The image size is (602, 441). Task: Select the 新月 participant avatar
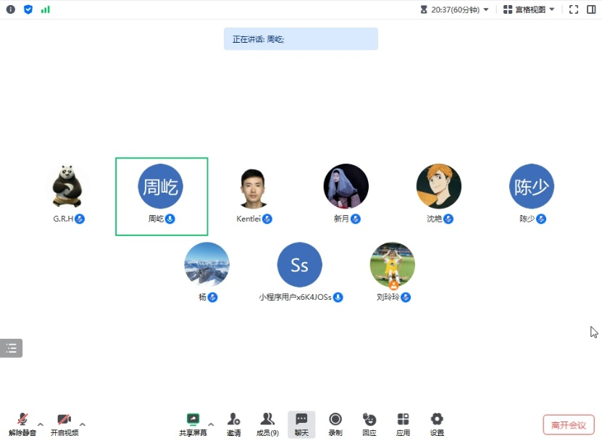click(x=346, y=186)
